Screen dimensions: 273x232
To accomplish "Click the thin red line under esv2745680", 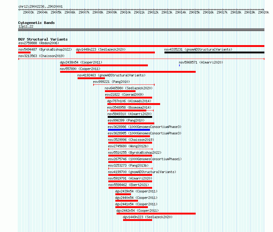I will point(130,149).
